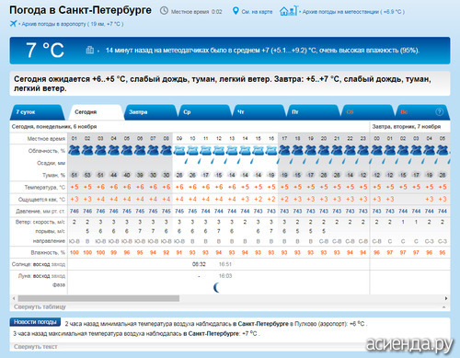
Task: Click the Облачность, % row label
Action: (47, 151)
